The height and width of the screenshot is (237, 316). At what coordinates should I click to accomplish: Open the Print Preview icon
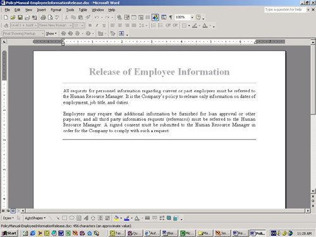pos(51,18)
